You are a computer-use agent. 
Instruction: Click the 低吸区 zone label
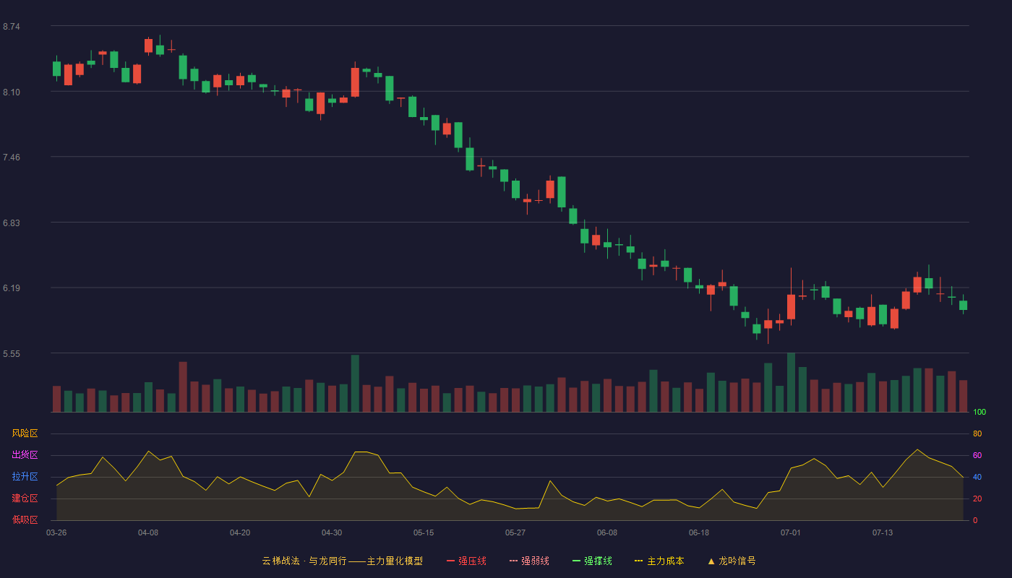coord(25,520)
